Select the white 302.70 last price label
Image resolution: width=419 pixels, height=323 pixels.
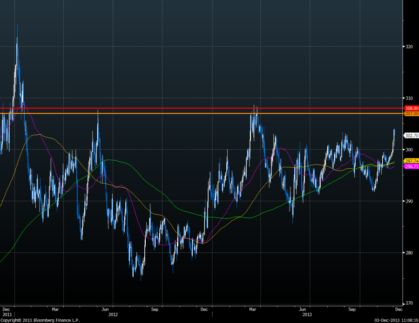click(412, 136)
